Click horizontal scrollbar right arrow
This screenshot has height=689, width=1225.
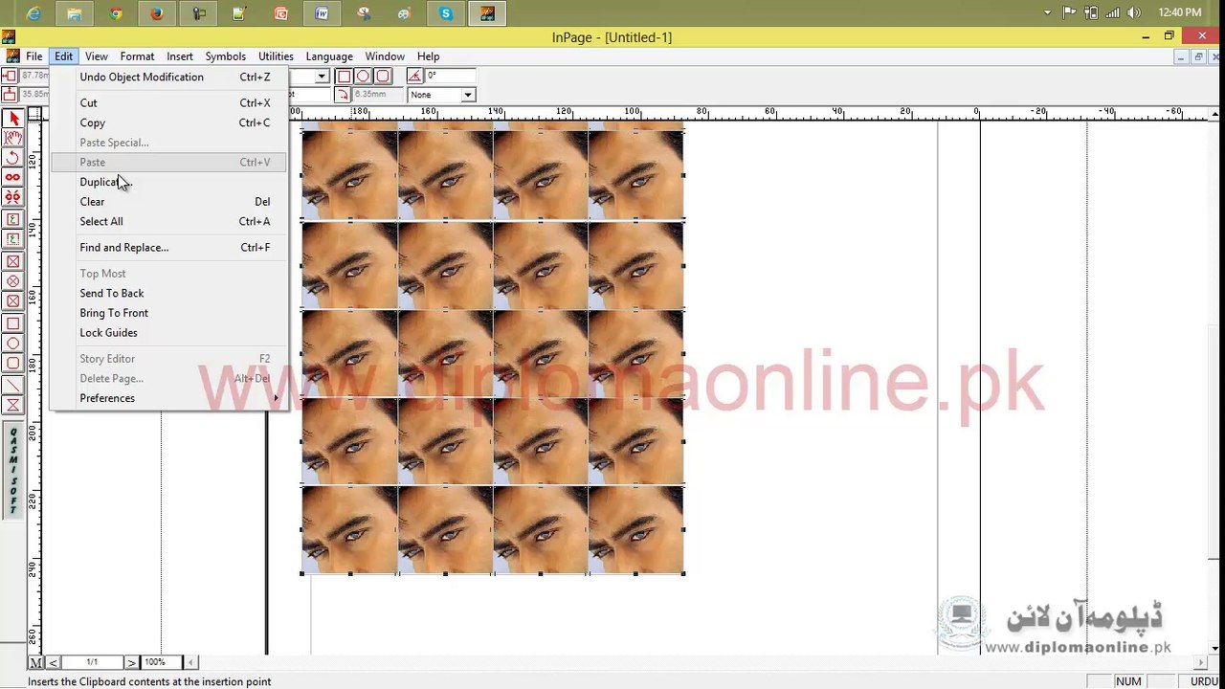pos(1202,662)
